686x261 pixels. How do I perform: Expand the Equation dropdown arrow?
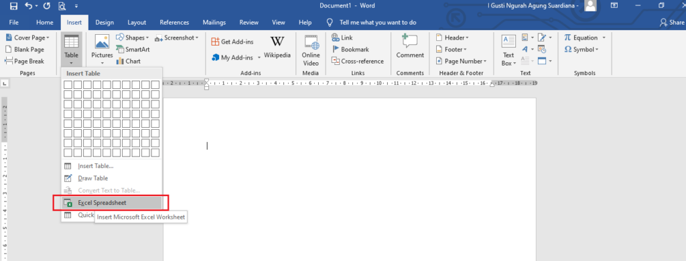tap(604, 38)
